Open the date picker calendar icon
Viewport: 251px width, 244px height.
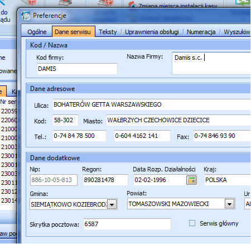click(x=192, y=180)
